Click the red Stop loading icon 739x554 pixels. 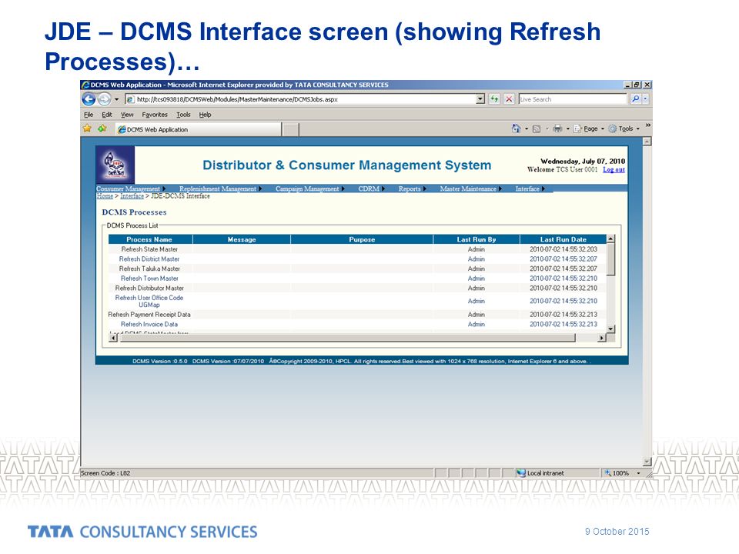[509, 99]
